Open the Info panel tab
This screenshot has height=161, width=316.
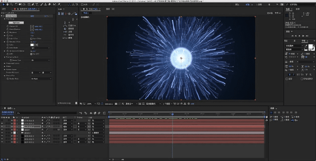tap(288, 8)
